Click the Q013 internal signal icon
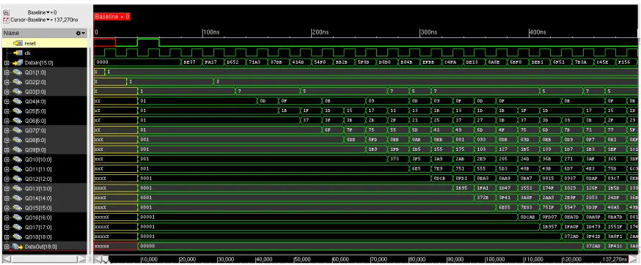The width and height of the screenshot is (641, 265). [x=17, y=189]
